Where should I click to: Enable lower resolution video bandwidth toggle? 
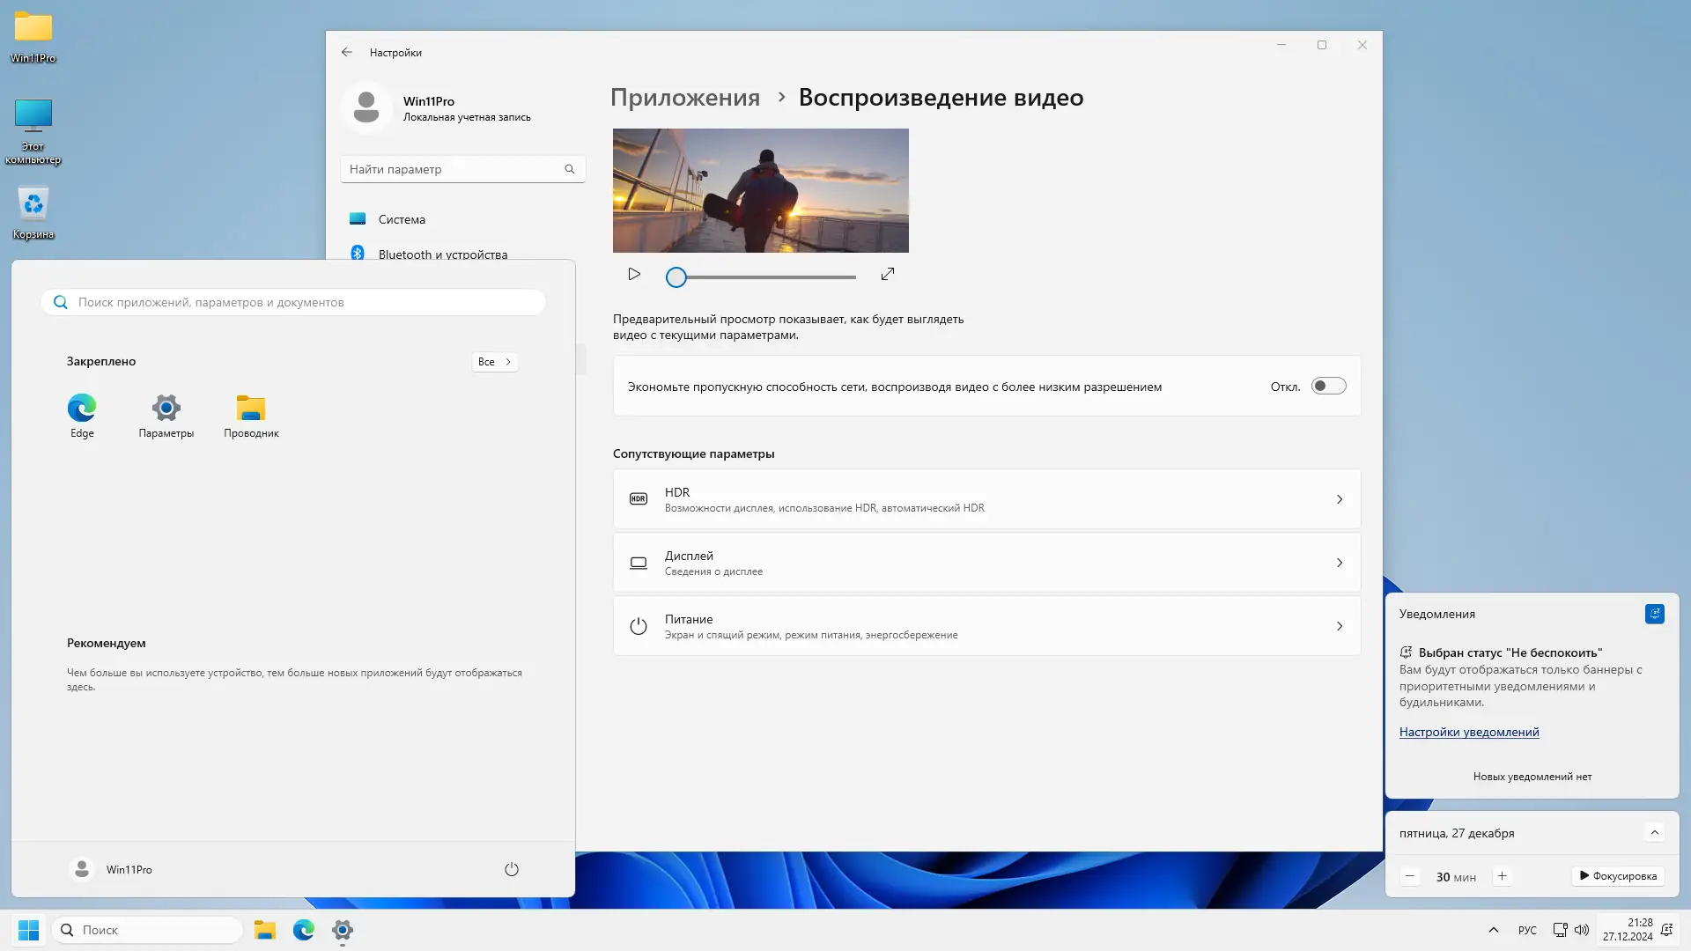point(1328,387)
